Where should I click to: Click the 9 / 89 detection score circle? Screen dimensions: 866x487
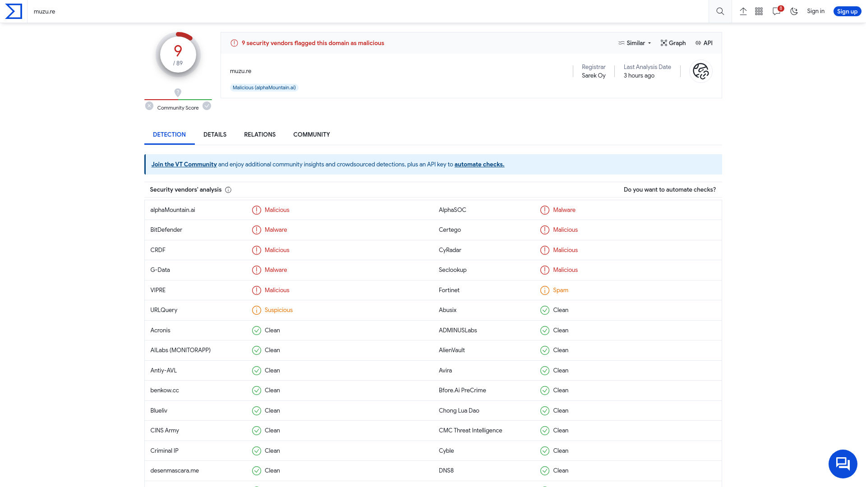tap(178, 55)
